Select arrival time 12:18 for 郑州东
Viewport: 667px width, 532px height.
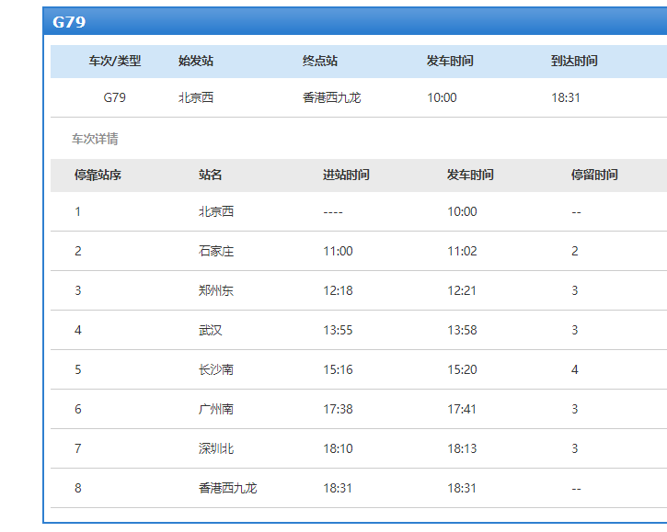pyautogui.click(x=338, y=290)
